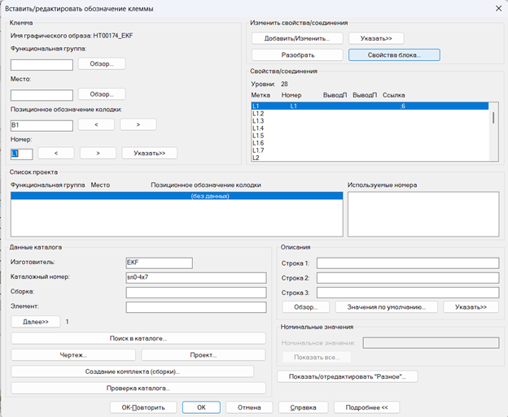The height and width of the screenshot is (417, 508).
Task: Previous terminal block designation arrow button
Action: point(96,124)
